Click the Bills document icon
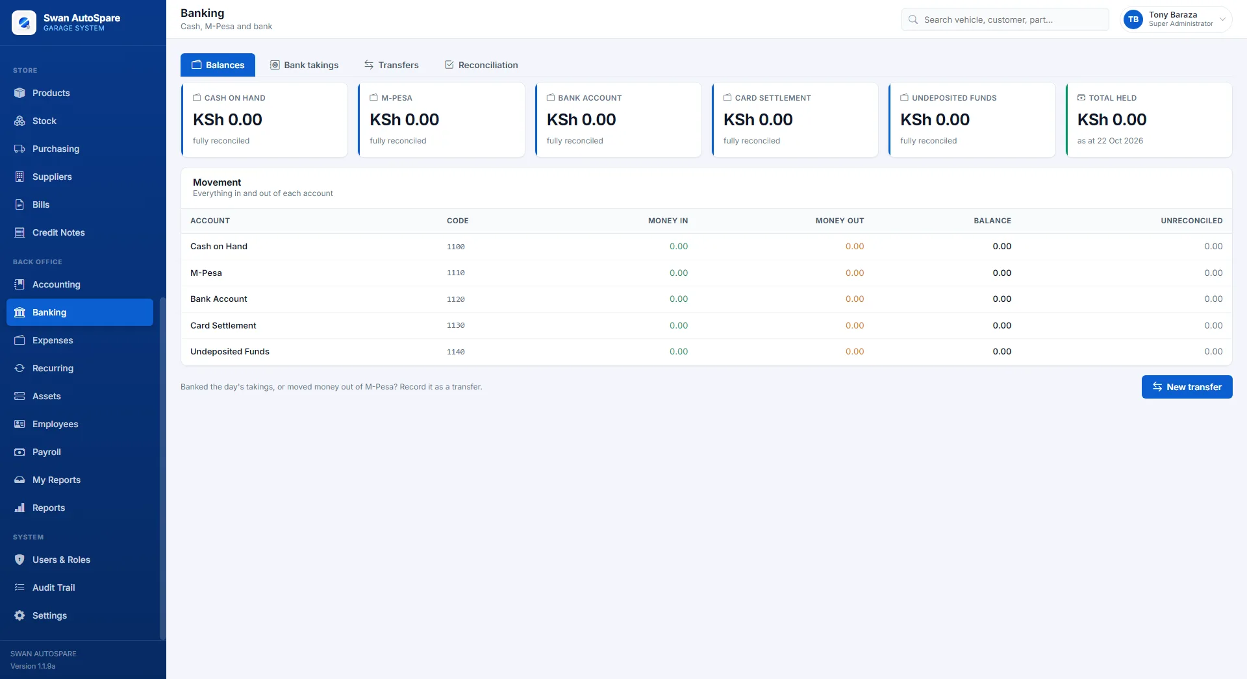Image resolution: width=1247 pixels, height=679 pixels. [x=19, y=204]
